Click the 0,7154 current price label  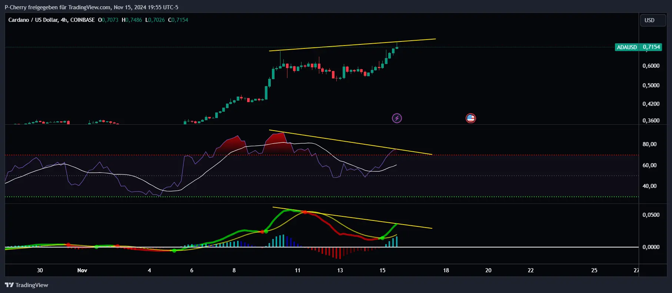pos(651,47)
